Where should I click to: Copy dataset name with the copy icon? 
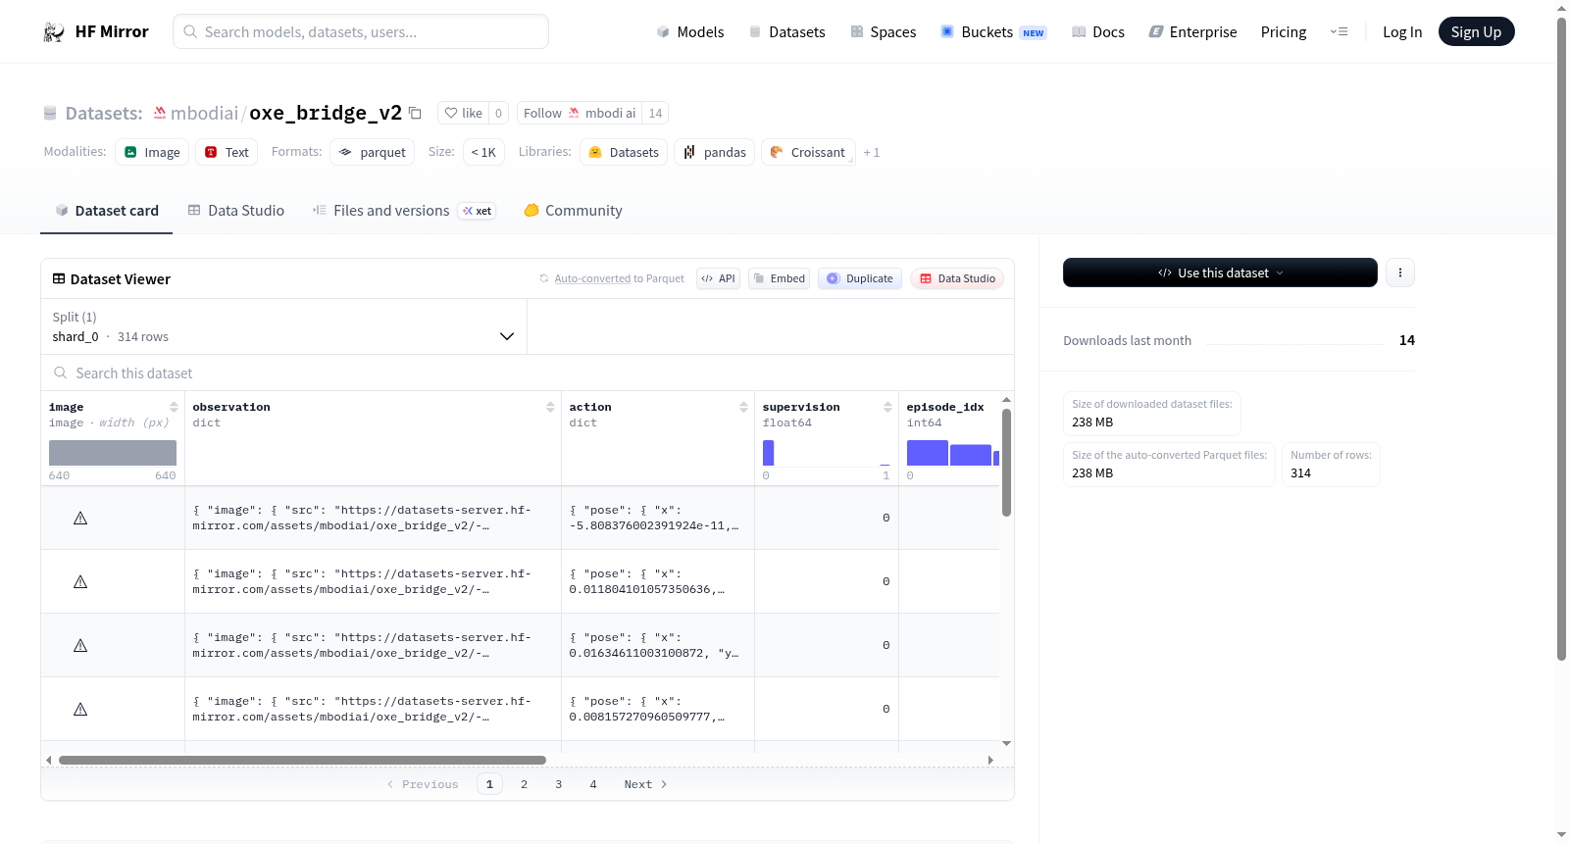point(415,113)
